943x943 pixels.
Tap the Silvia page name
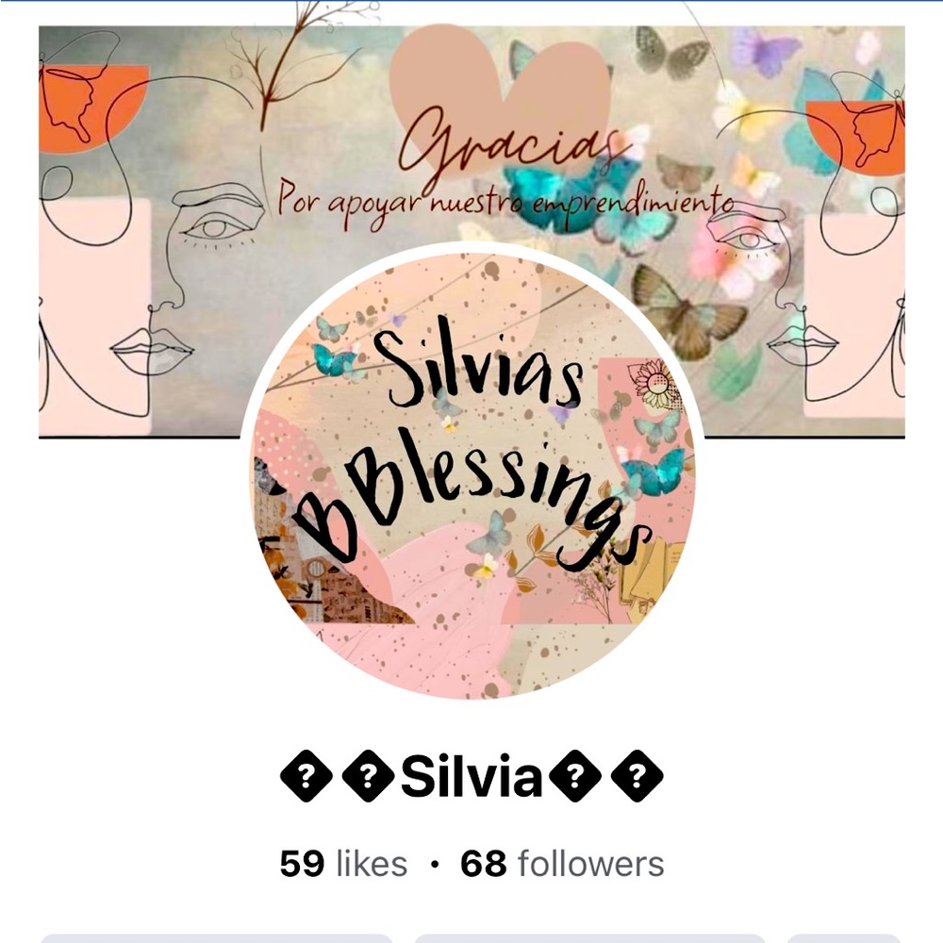click(x=472, y=776)
